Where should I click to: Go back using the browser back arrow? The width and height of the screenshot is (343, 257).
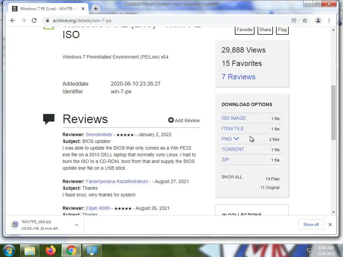[x=13, y=20]
